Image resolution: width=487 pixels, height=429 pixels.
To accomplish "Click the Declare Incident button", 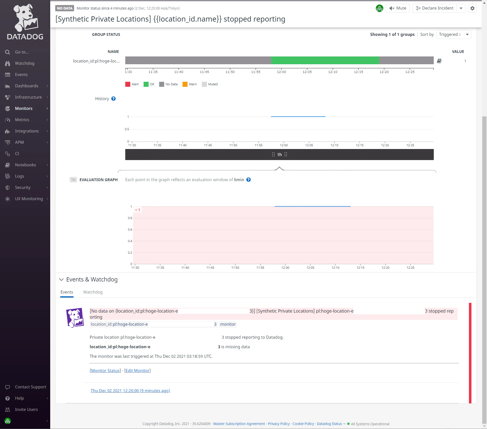I will click(435, 8).
